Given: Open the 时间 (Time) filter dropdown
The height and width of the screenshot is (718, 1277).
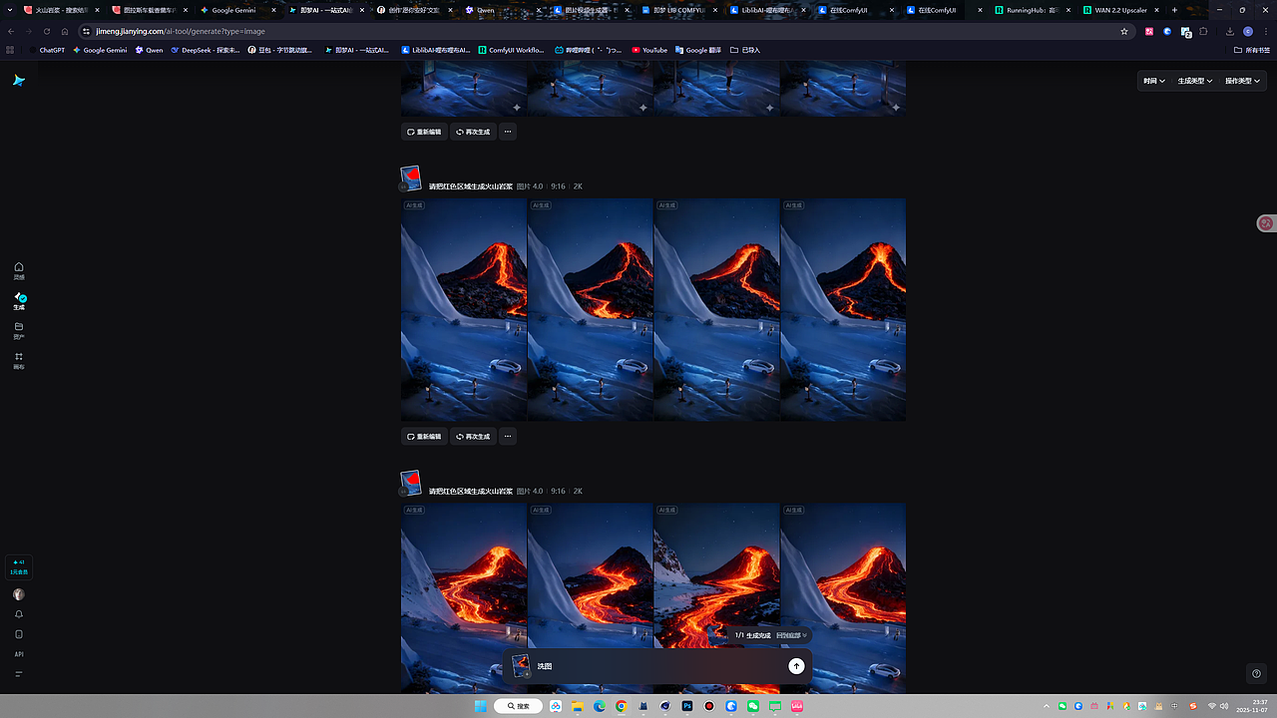Looking at the screenshot, I should pyautogui.click(x=1153, y=81).
